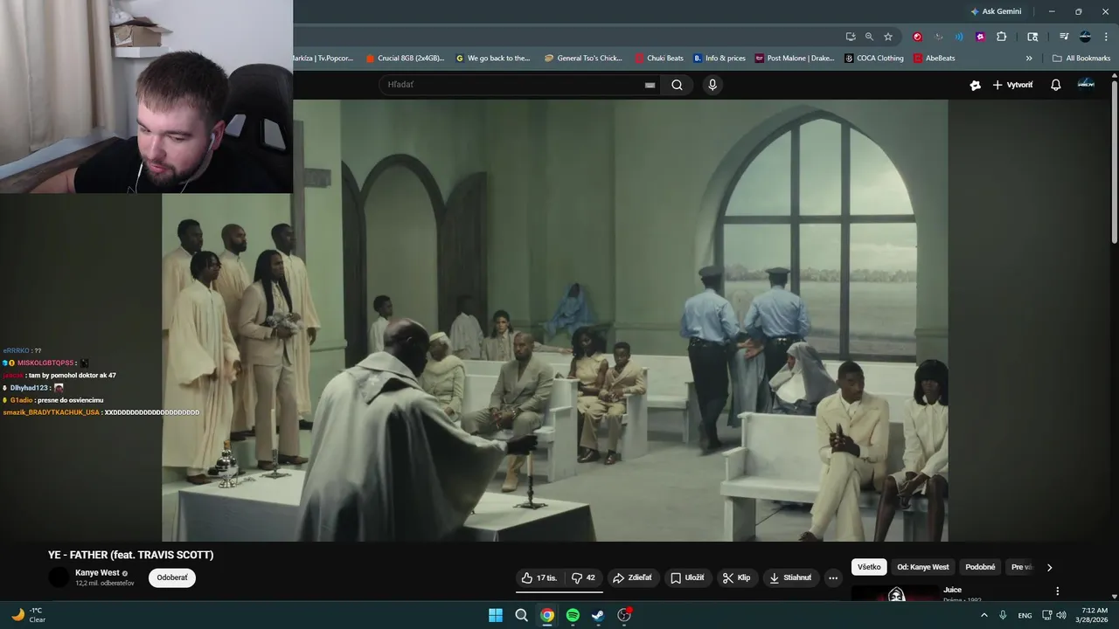The width and height of the screenshot is (1119, 629).
Task: Bookmark this page with the star icon
Action: pos(888,37)
